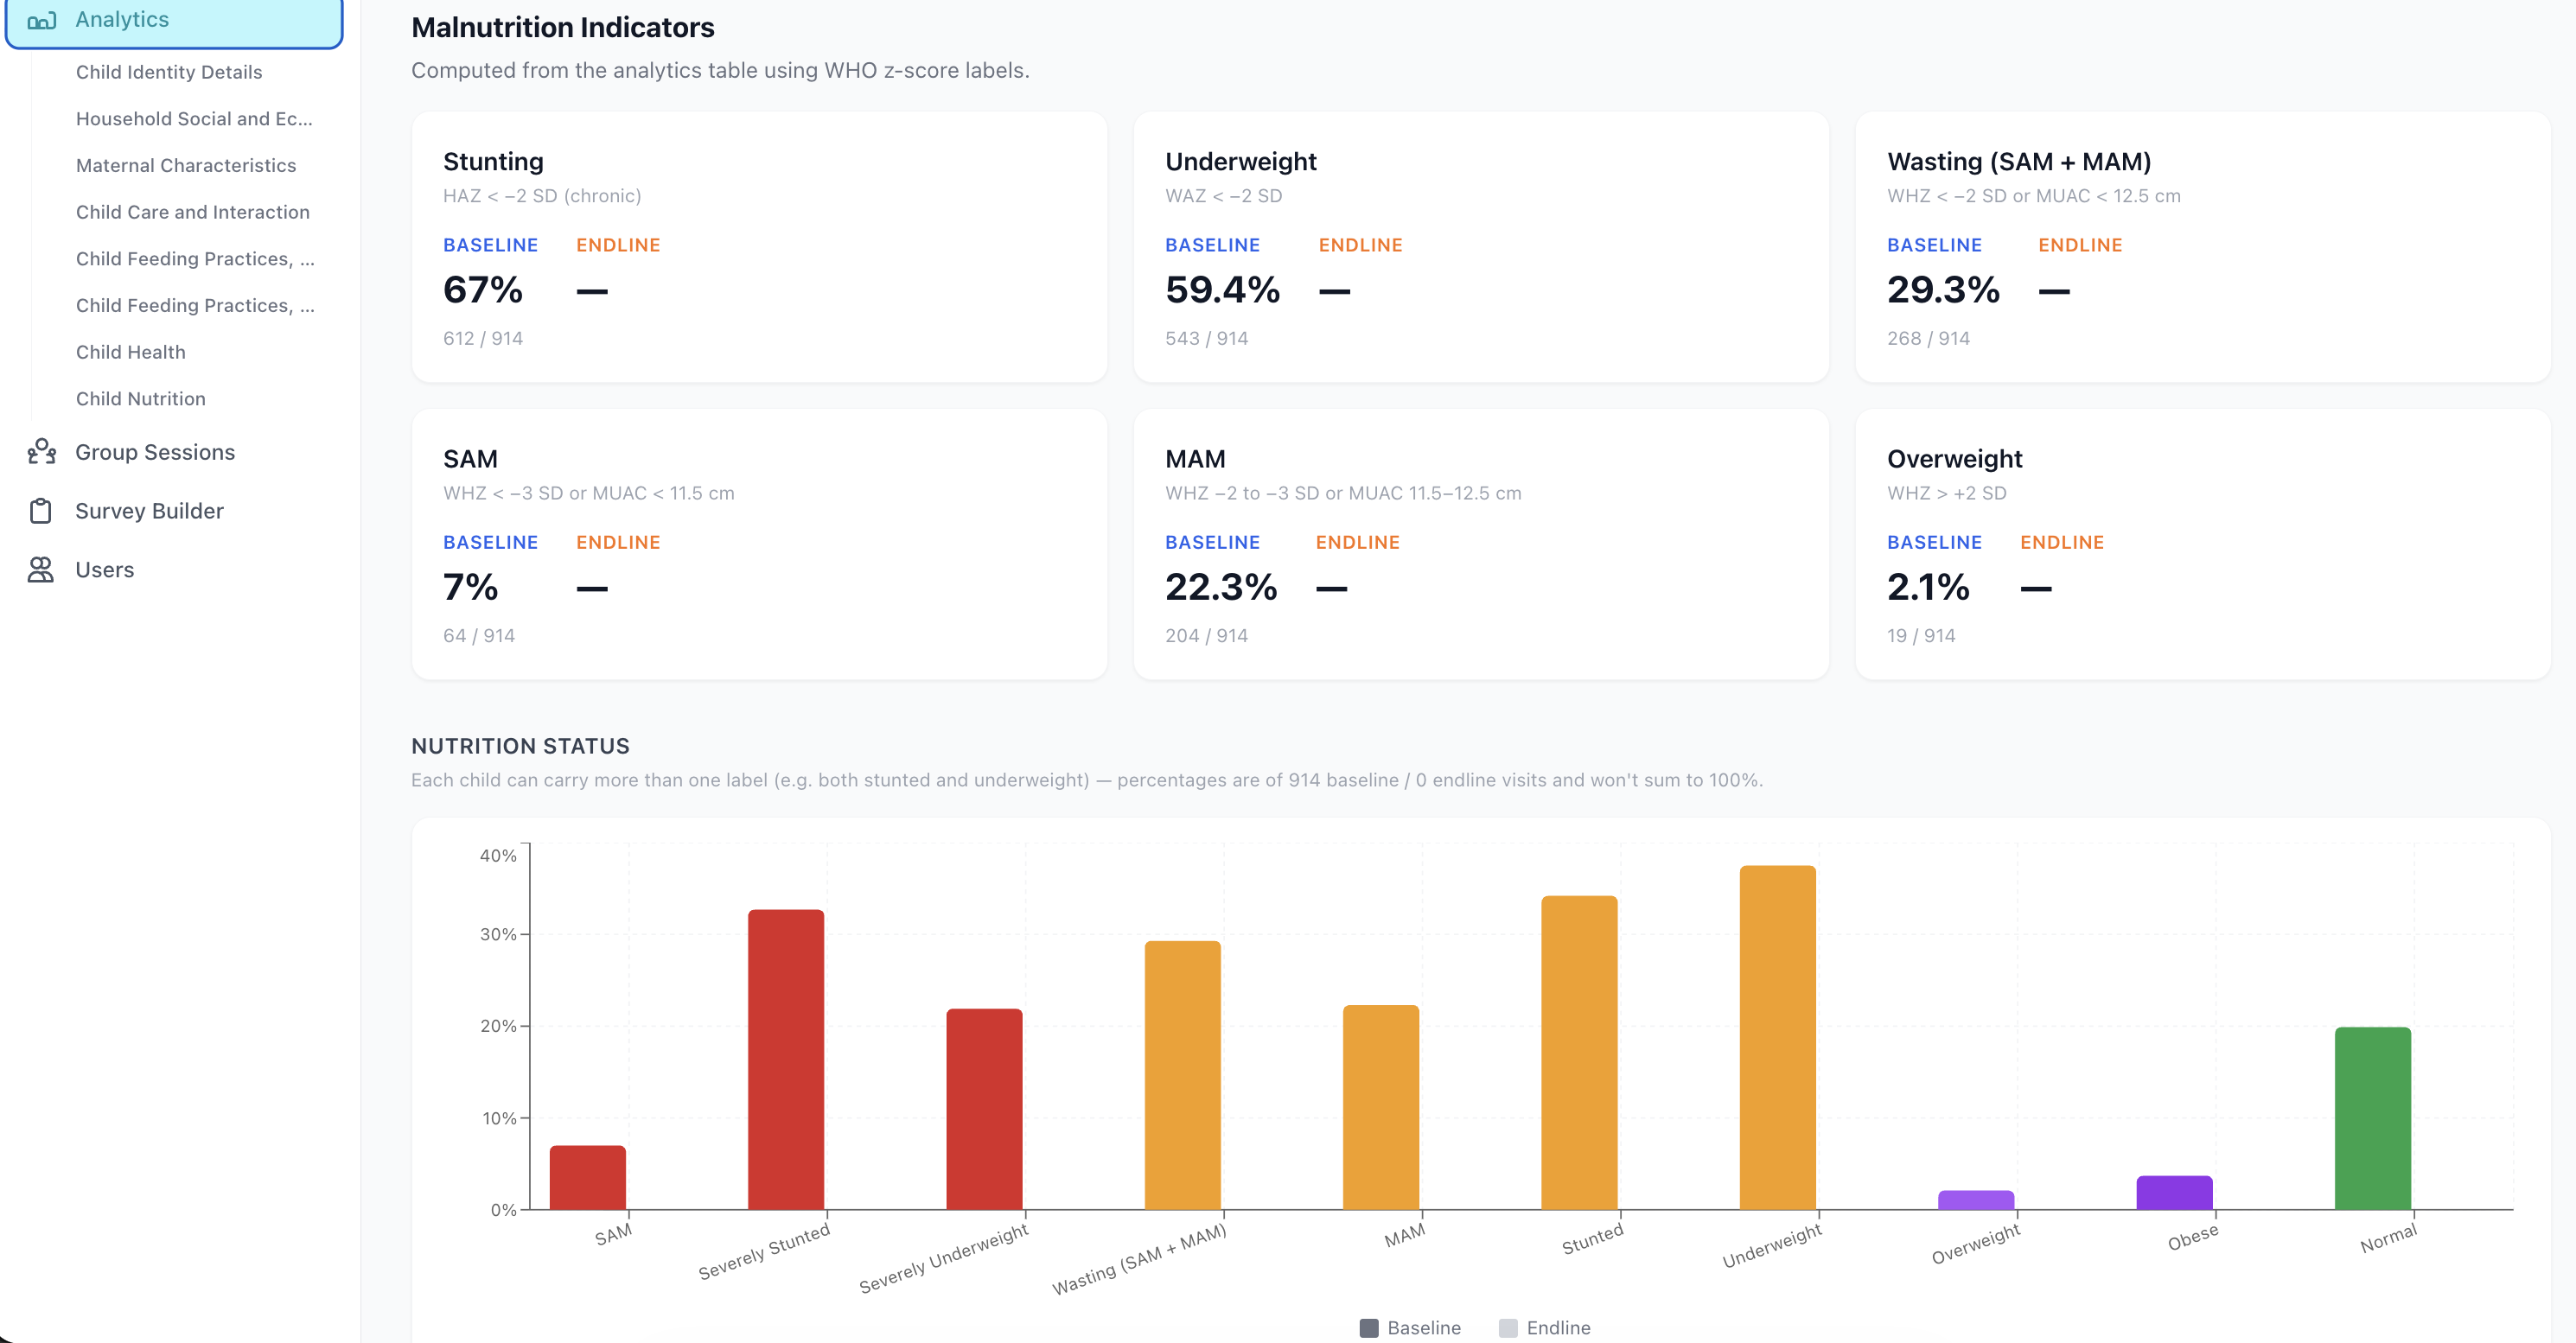Open Child Health section
Viewport: 2576px width, 1343px height.
[131, 352]
